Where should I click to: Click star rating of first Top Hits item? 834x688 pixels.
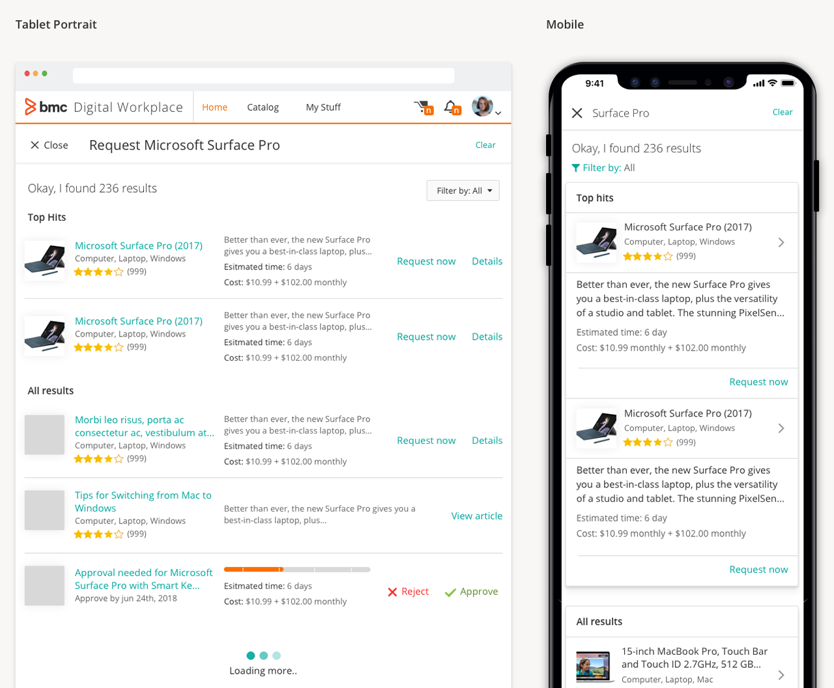pos(98,272)
